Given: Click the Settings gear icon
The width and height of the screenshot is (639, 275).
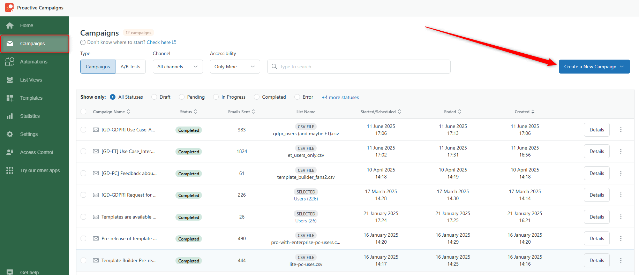Looking at the screenshot, I should tap(10, 134).
